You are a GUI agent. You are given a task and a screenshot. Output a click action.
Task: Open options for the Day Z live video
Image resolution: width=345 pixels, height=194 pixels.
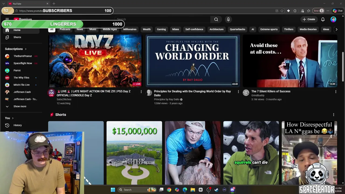[141, 92]
